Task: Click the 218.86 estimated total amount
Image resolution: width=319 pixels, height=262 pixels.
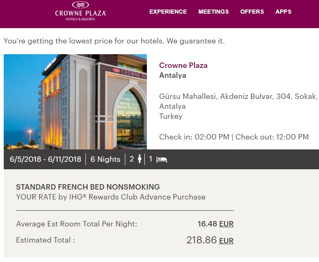Action: 201,240
